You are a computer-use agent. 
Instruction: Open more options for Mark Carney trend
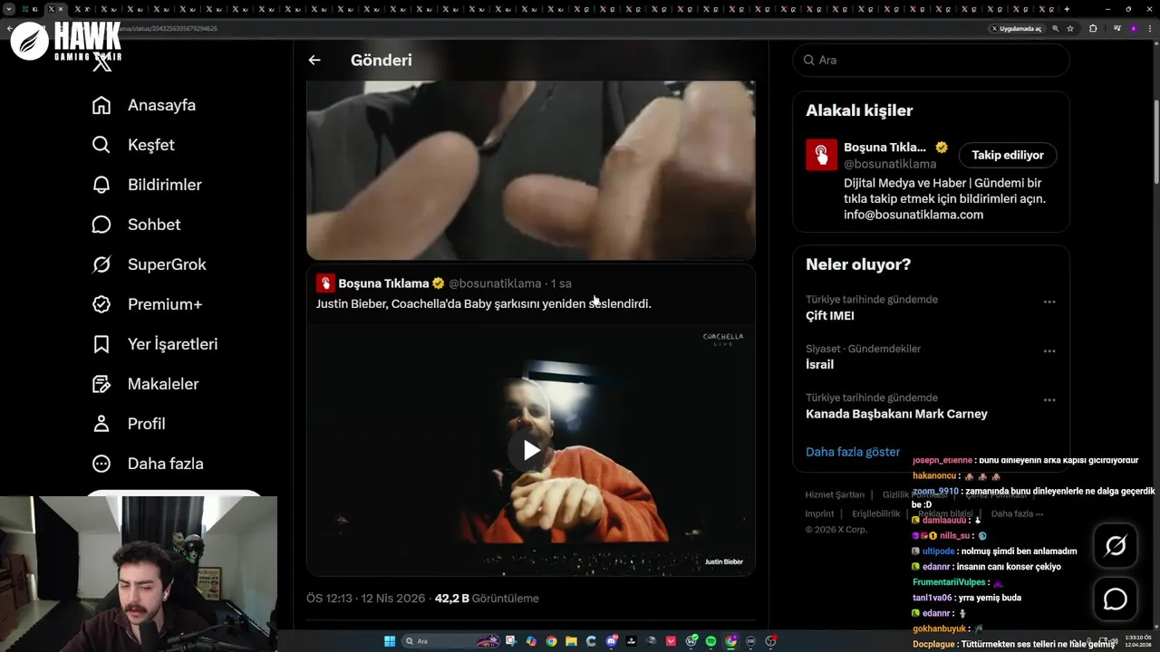(x=1049, y=399)
